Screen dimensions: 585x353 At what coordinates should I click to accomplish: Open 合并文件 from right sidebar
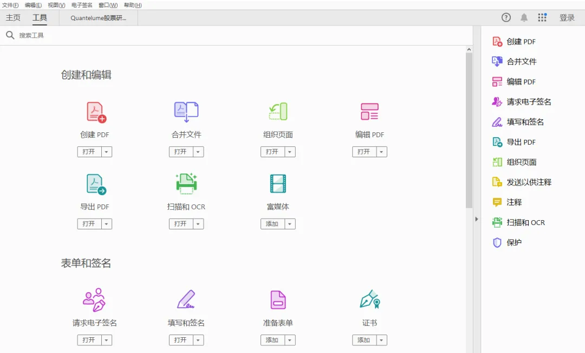(514, 62)
